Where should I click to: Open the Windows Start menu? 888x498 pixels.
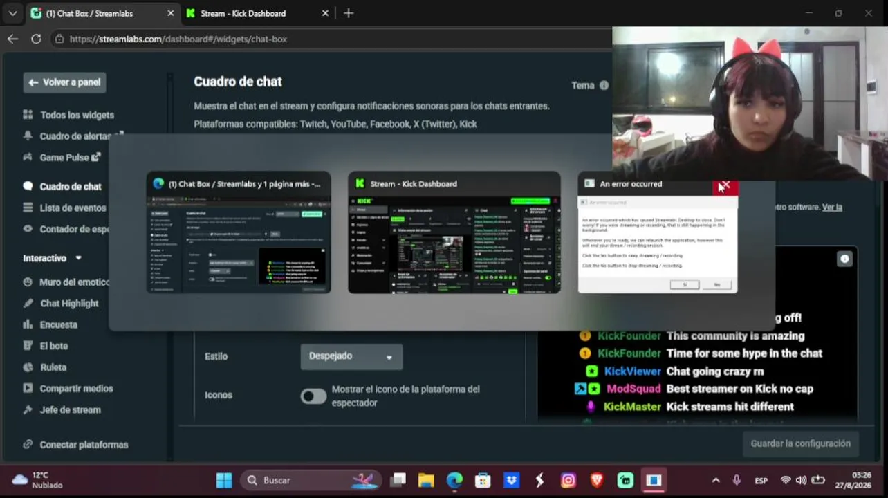[x=224, y=480]
